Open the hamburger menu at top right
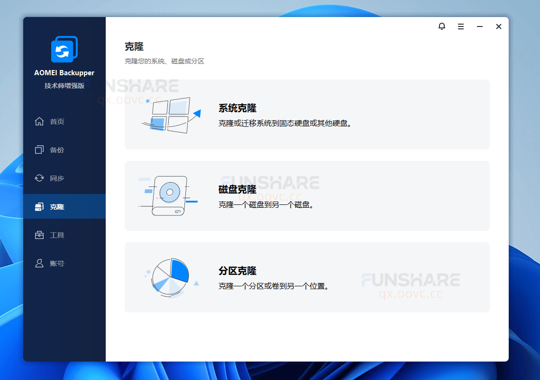540x380 pixels. 460,27
